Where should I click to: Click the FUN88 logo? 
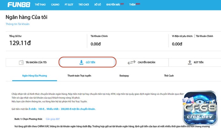[19, 5]
